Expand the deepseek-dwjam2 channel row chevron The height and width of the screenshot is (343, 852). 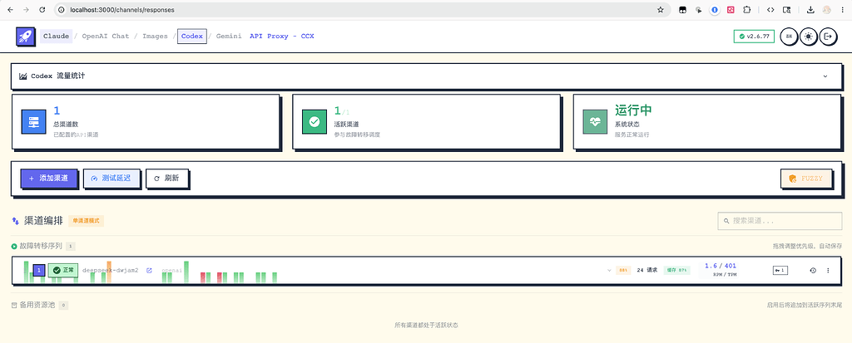pos(609,270)
